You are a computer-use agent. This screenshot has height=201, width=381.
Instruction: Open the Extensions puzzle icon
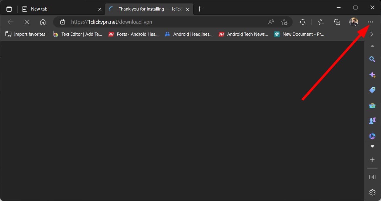[302, 22]
